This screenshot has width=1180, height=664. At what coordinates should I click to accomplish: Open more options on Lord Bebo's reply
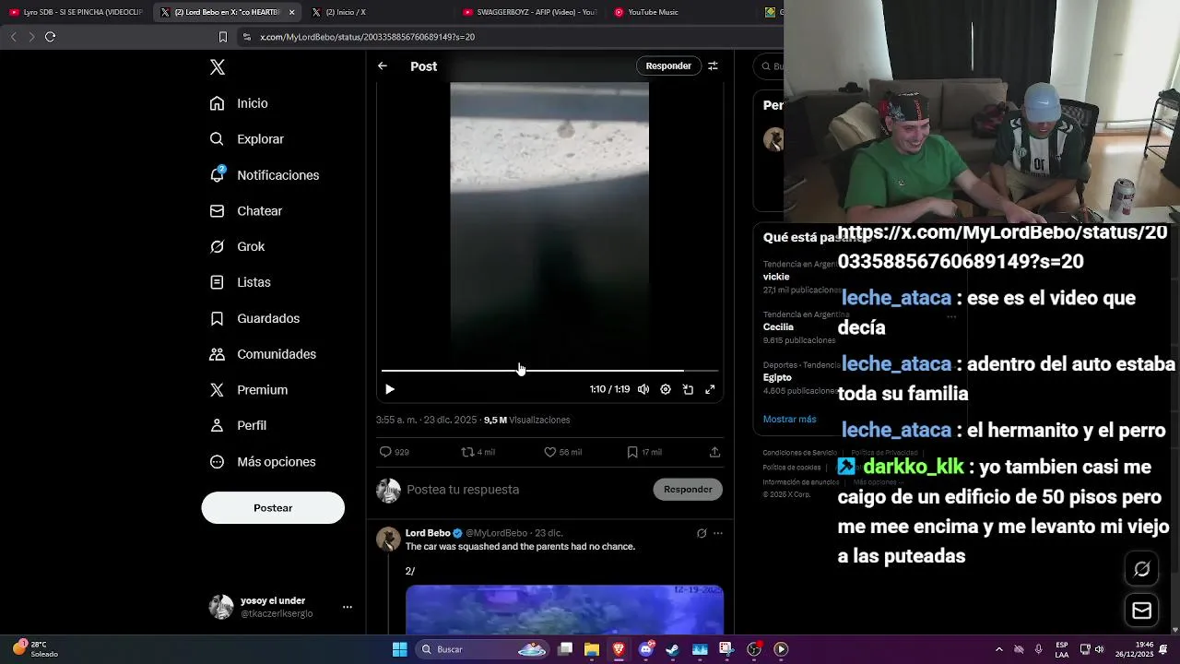[718, 533]
